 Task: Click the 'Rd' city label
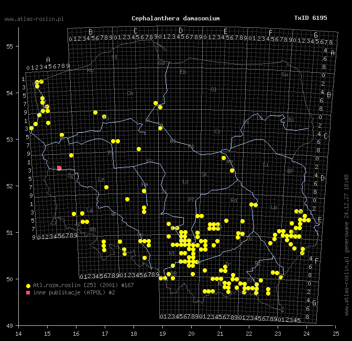tap(234, 200)
